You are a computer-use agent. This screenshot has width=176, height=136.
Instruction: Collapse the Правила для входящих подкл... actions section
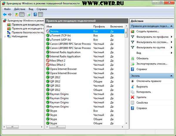pos(171,26)
